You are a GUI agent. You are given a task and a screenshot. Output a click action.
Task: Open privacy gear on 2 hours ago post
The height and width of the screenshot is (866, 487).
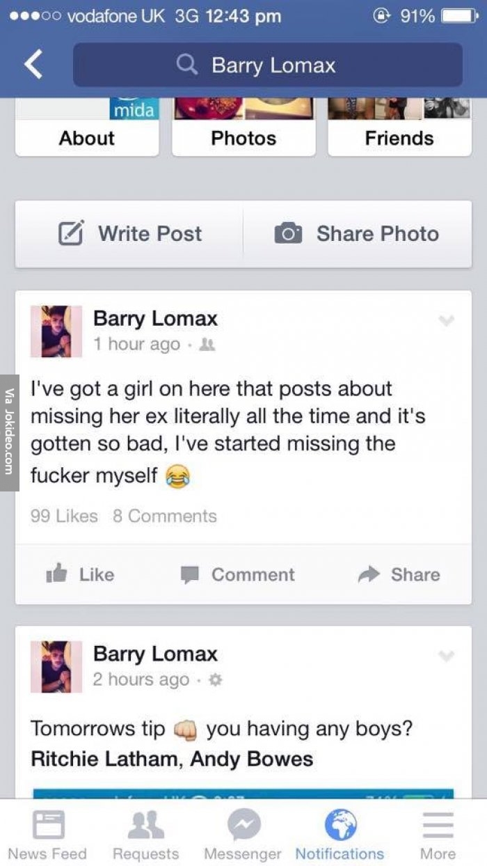(x=216, y=679)
